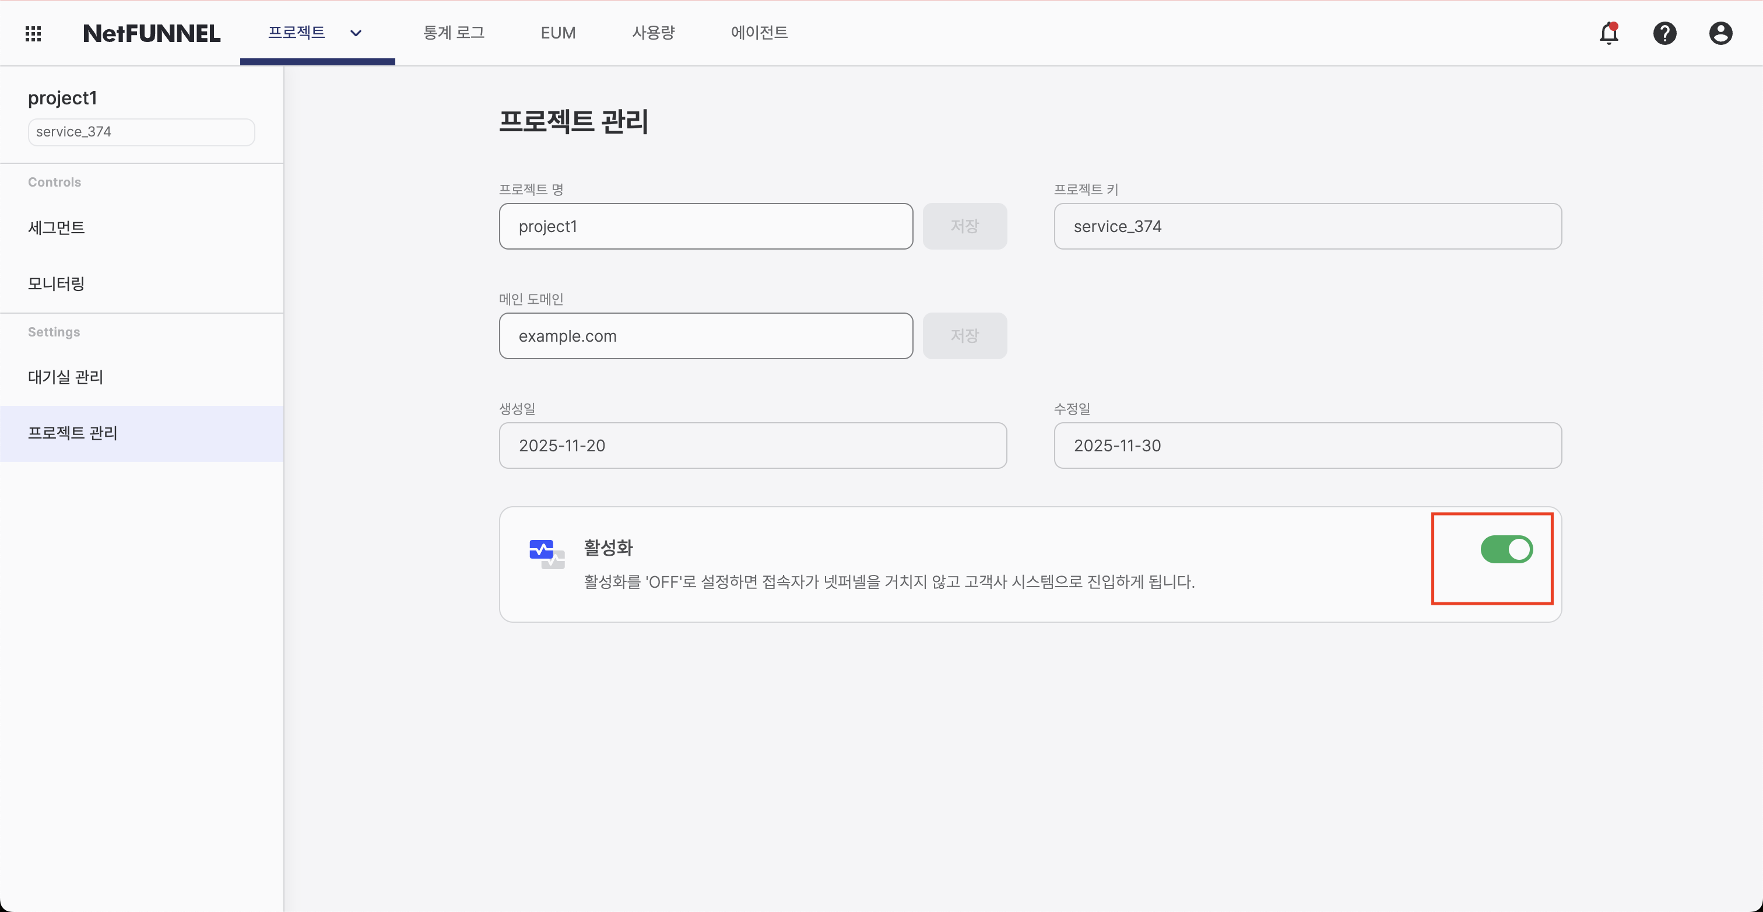Select 세그먼트 in the Controls sidebar
Image resolution: width=1763 pixels, height=912 pixels.
click(x=56, y=227)
